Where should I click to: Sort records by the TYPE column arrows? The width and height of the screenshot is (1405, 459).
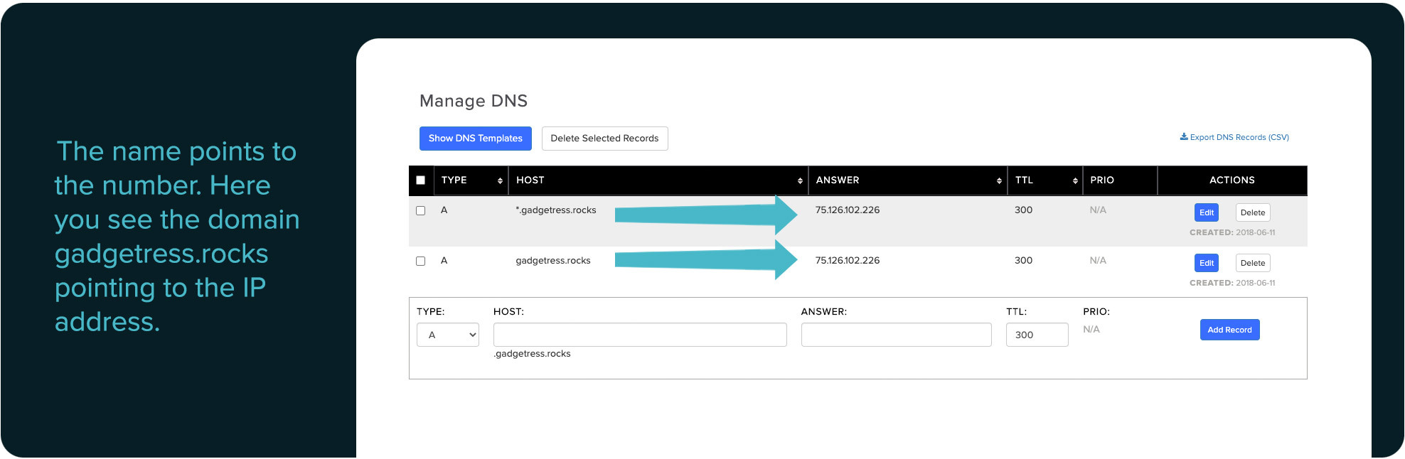500,181
